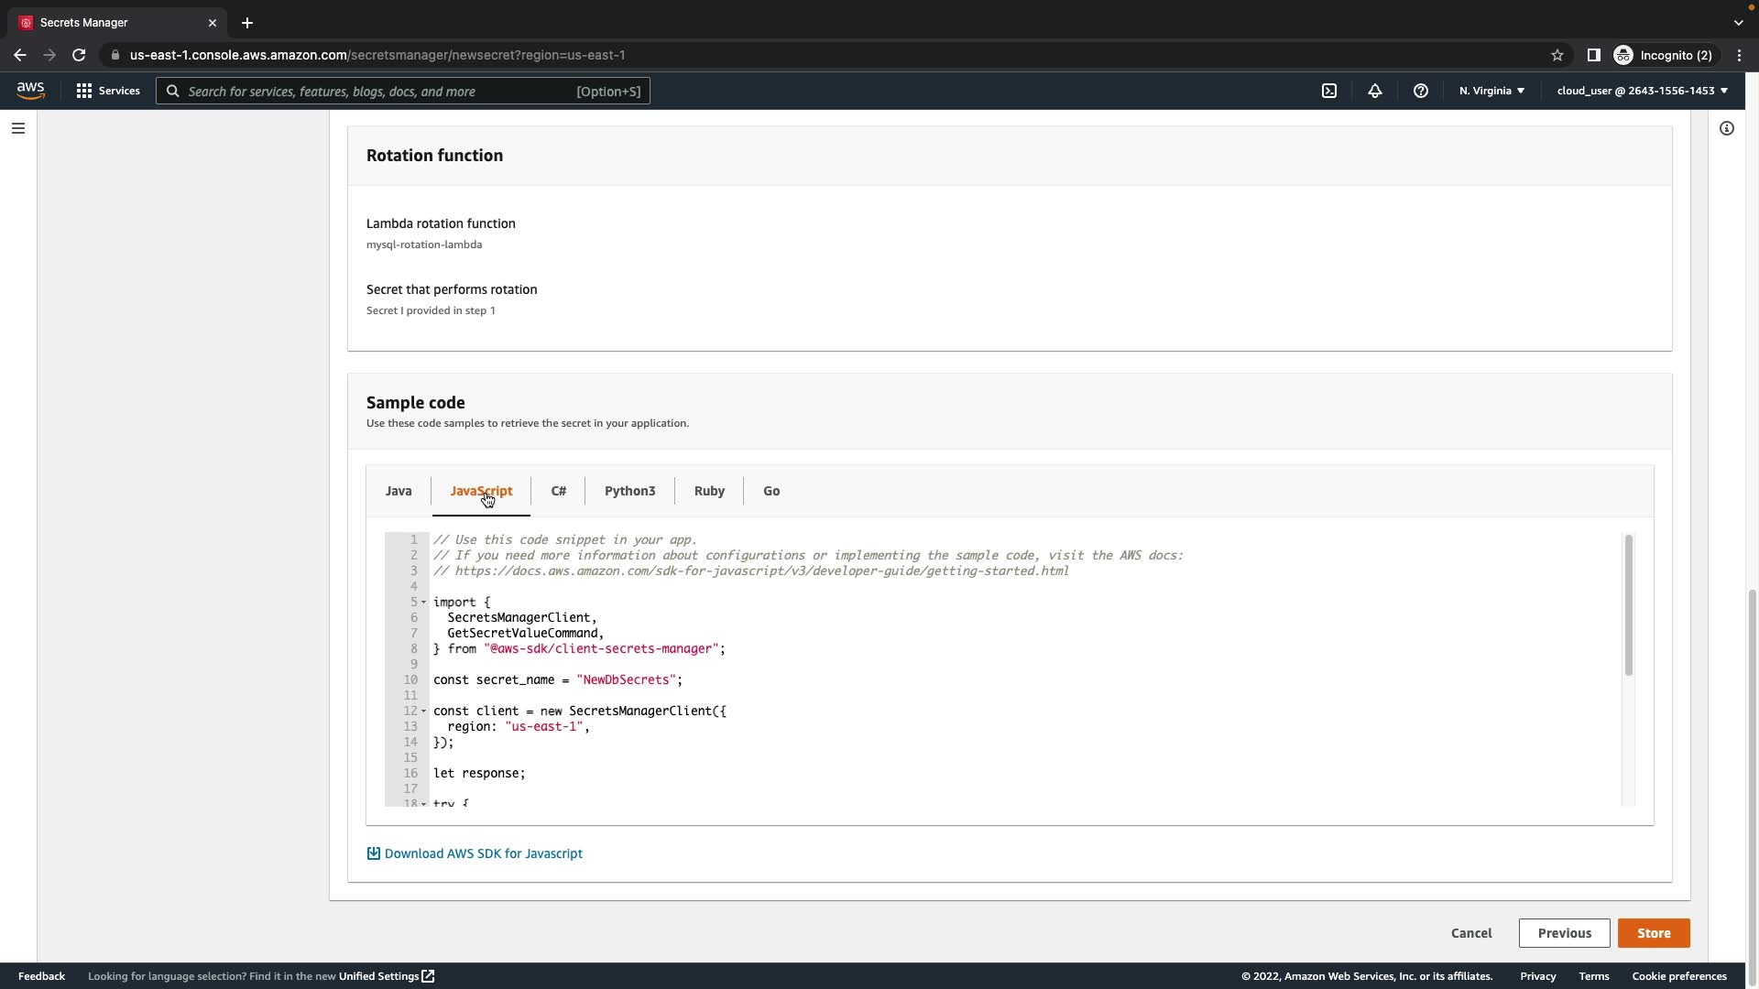Expand the N. Virginia region dropdown
The width and height of the screenshot is (1759, 989).
(x=1491, y=91)
